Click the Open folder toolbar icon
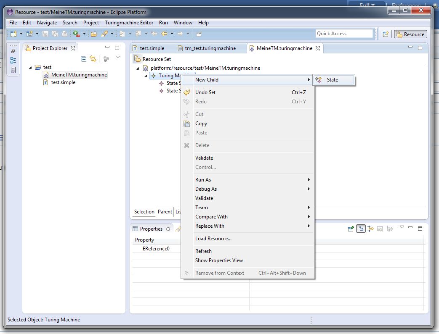The height and width of the screenshot is (334, 439). tap(94, 34)
